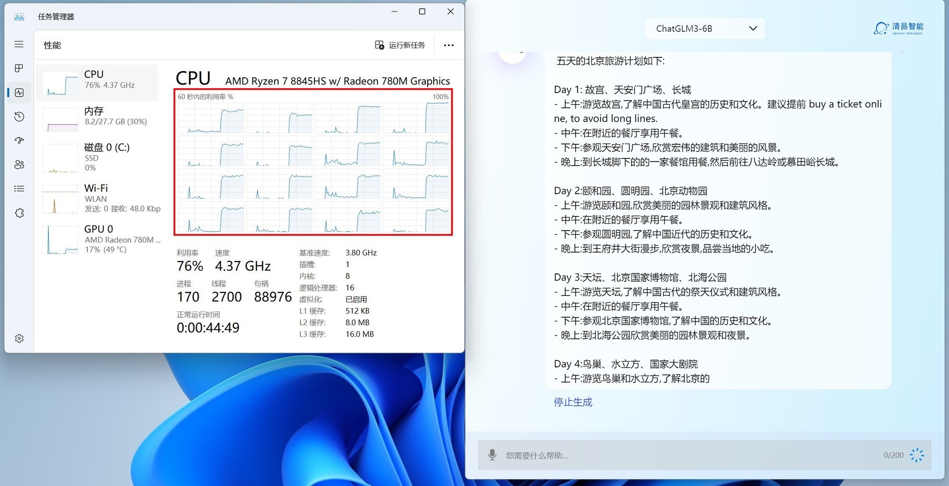
Task: Click the Day 2 heading 颐和园、圆明园
Action: coord(631,191)
